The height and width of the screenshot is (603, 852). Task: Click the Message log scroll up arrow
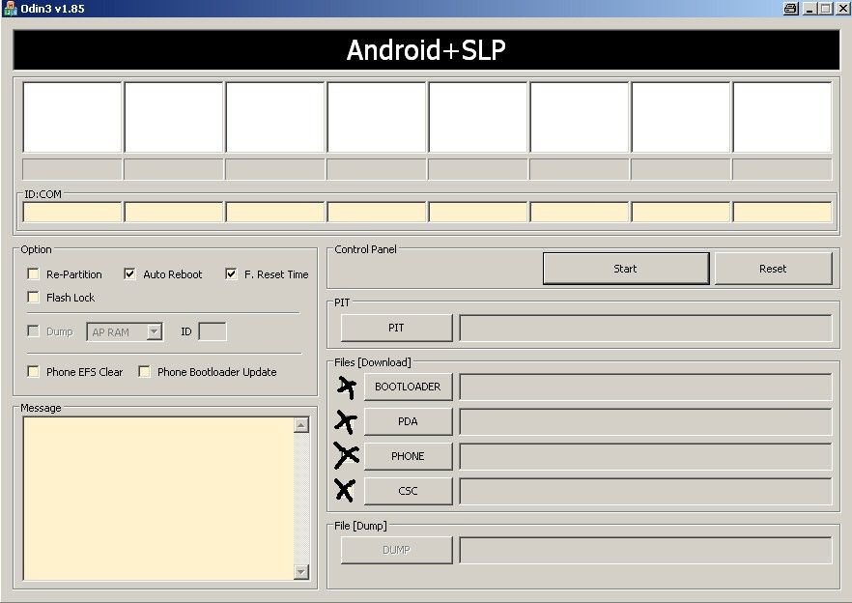coord(301,424)
